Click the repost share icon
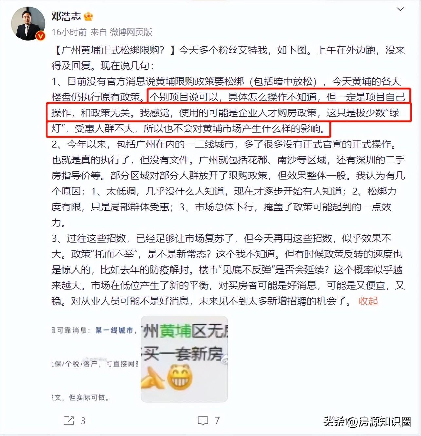Screen dimensions: 421x436 (69, 420)
